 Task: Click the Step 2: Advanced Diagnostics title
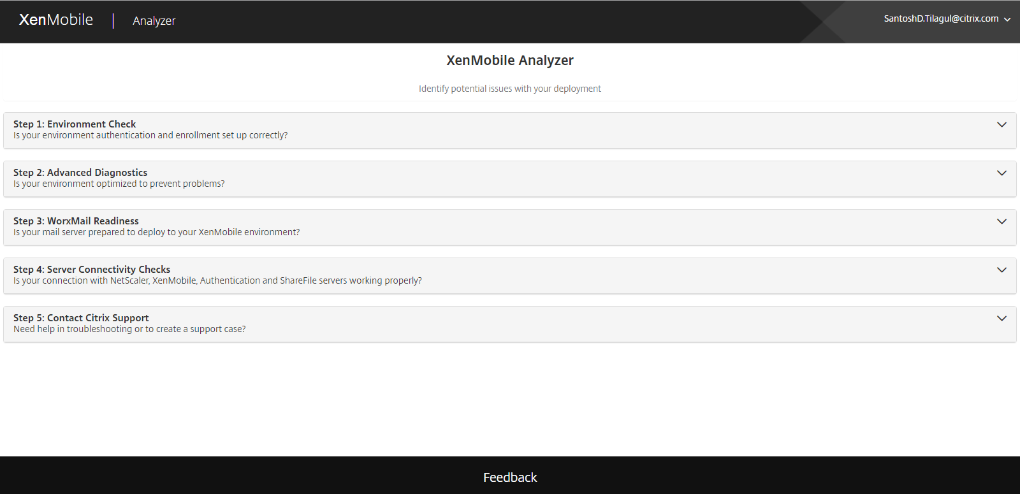pyautogui.click(x=80, y=173)
